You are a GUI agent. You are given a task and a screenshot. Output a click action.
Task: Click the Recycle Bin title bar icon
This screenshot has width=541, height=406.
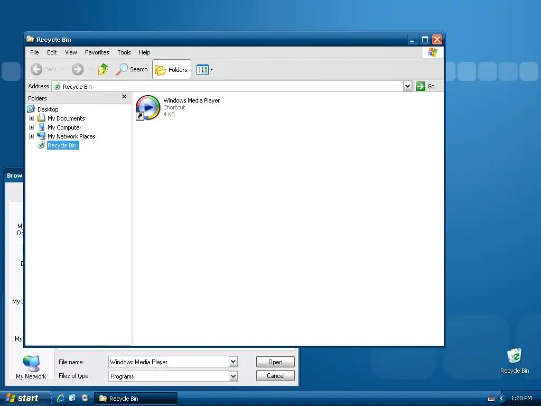point(30,39)
